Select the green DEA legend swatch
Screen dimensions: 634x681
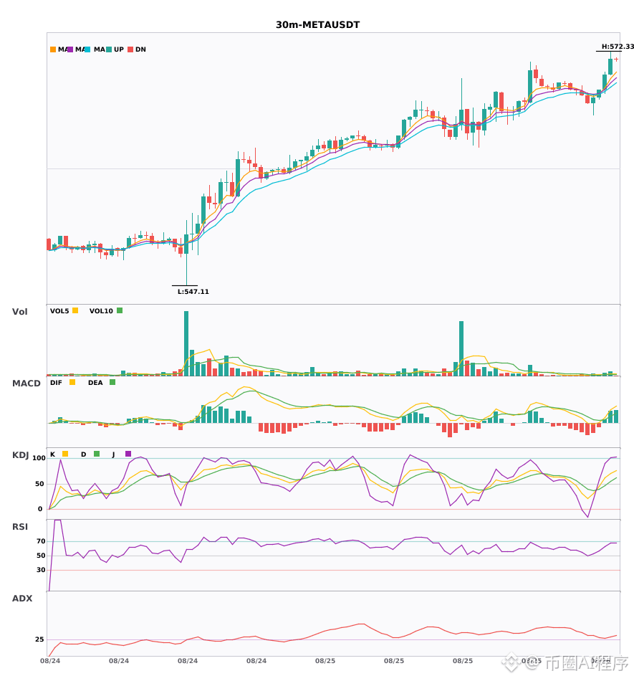click(112, 382)
